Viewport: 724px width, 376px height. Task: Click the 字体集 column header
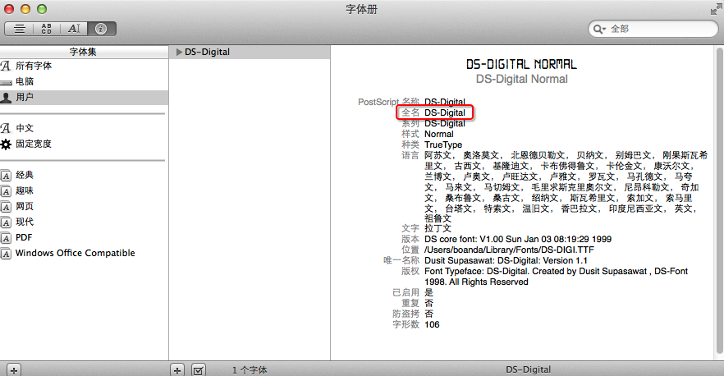point(83,52)
